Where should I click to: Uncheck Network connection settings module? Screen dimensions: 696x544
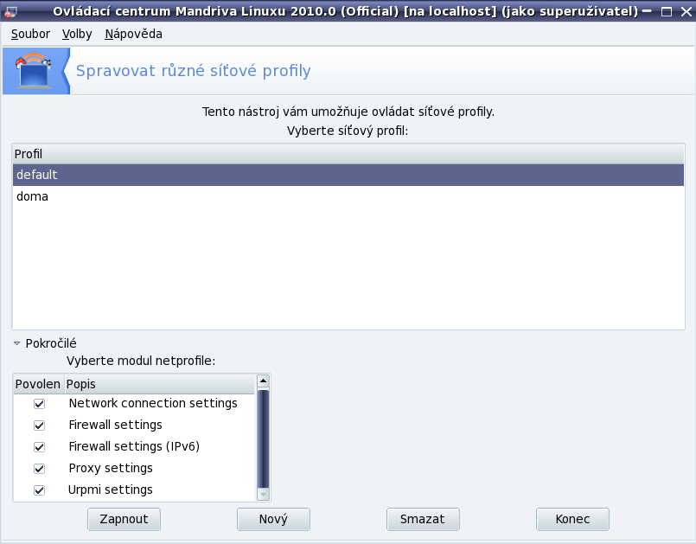coord(39,404)
